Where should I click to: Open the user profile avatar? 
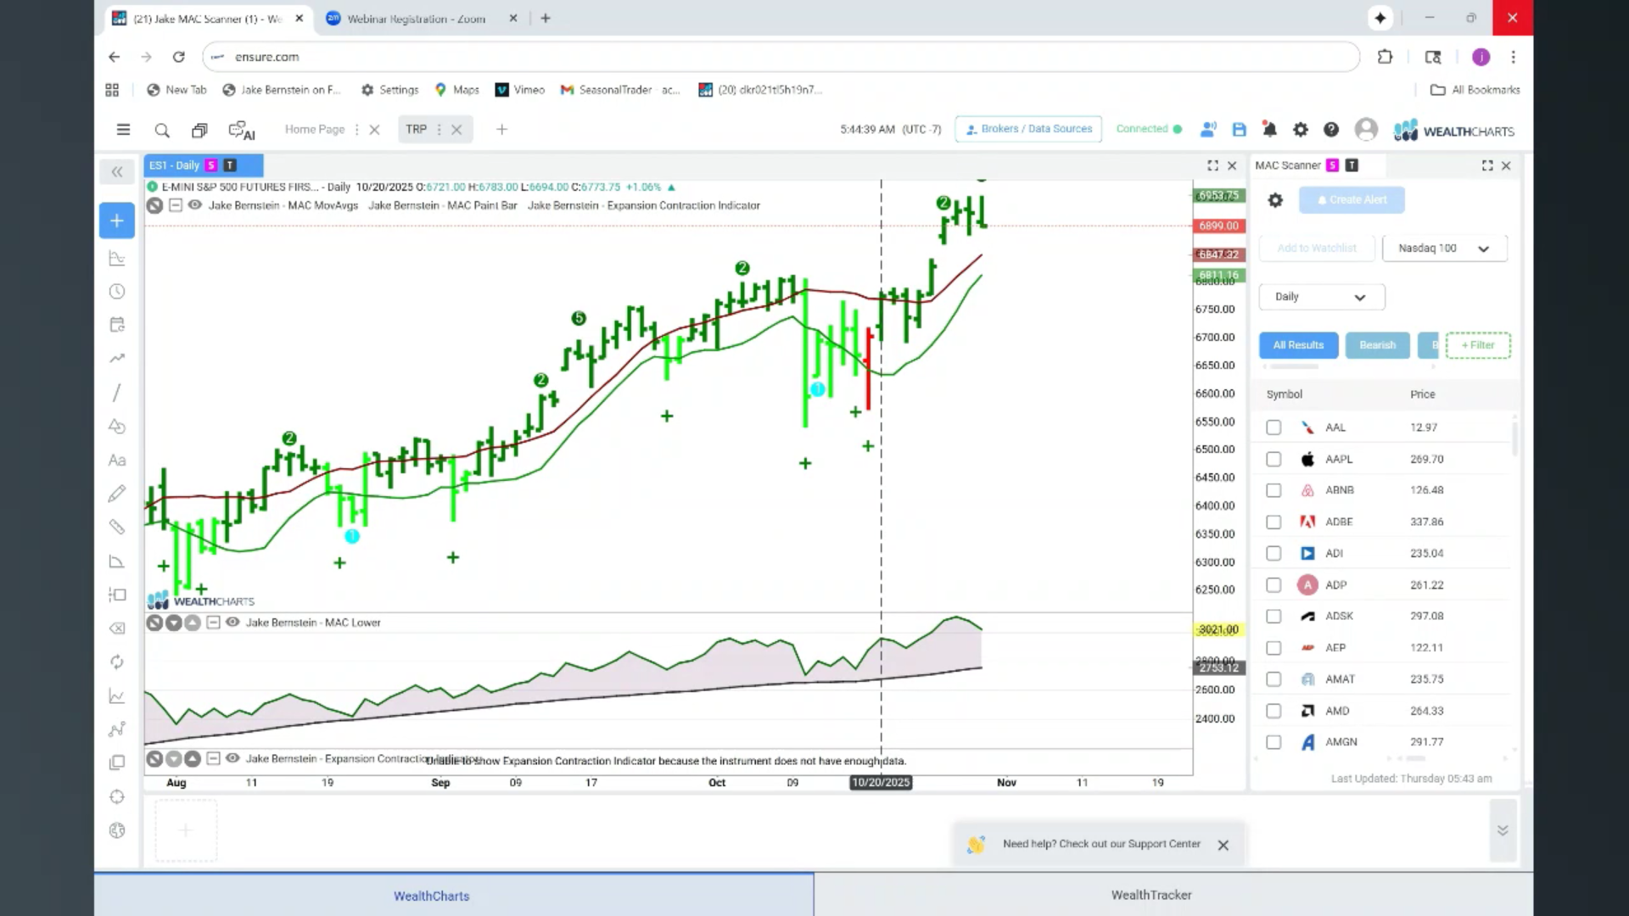click(x=1366, y=129)
